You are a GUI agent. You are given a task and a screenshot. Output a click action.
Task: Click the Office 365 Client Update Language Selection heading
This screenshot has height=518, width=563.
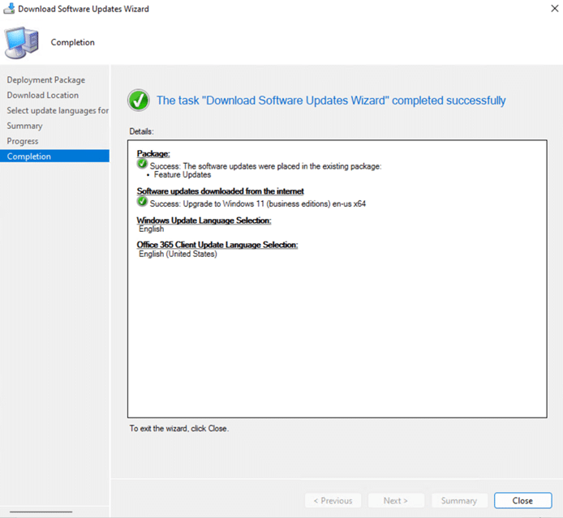tap(217, 245)
